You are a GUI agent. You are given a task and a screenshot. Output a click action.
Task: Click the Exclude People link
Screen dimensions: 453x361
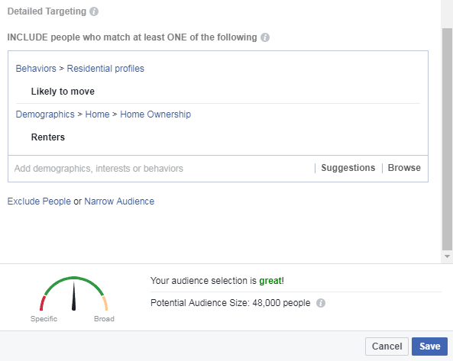[39, 201]
